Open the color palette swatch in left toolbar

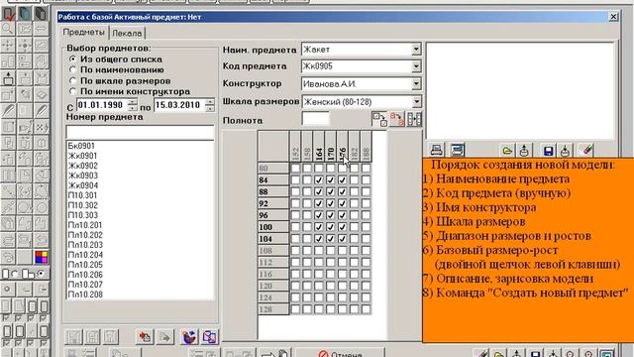pyautogui.click(x=41, y=257)
